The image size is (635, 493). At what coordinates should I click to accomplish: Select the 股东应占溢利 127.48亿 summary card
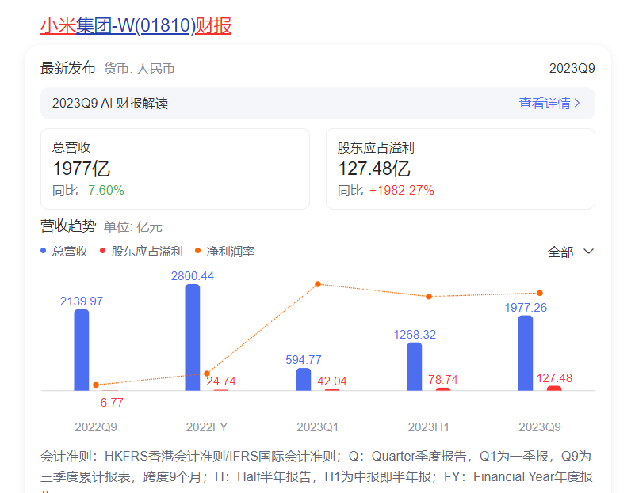(461, 169)
